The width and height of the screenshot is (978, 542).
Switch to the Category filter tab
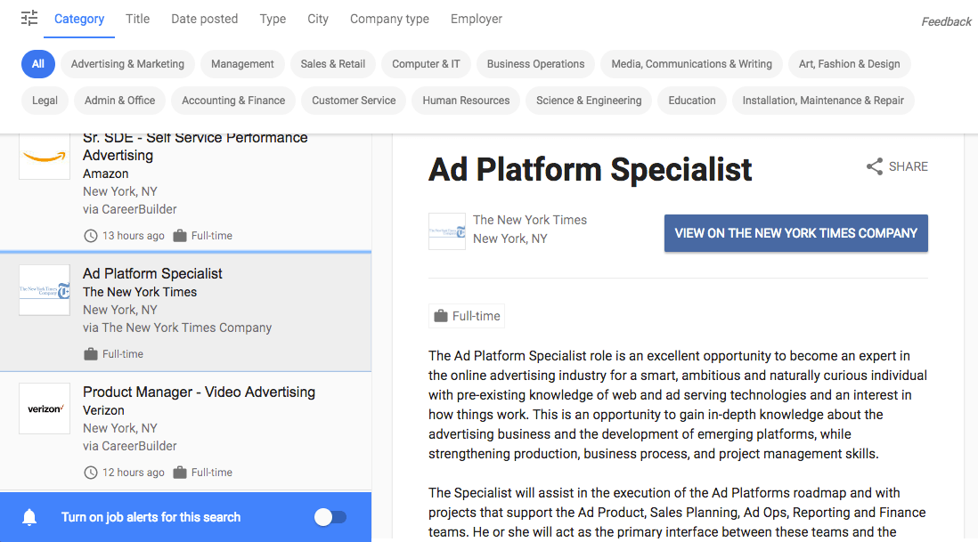pos(78,18)
